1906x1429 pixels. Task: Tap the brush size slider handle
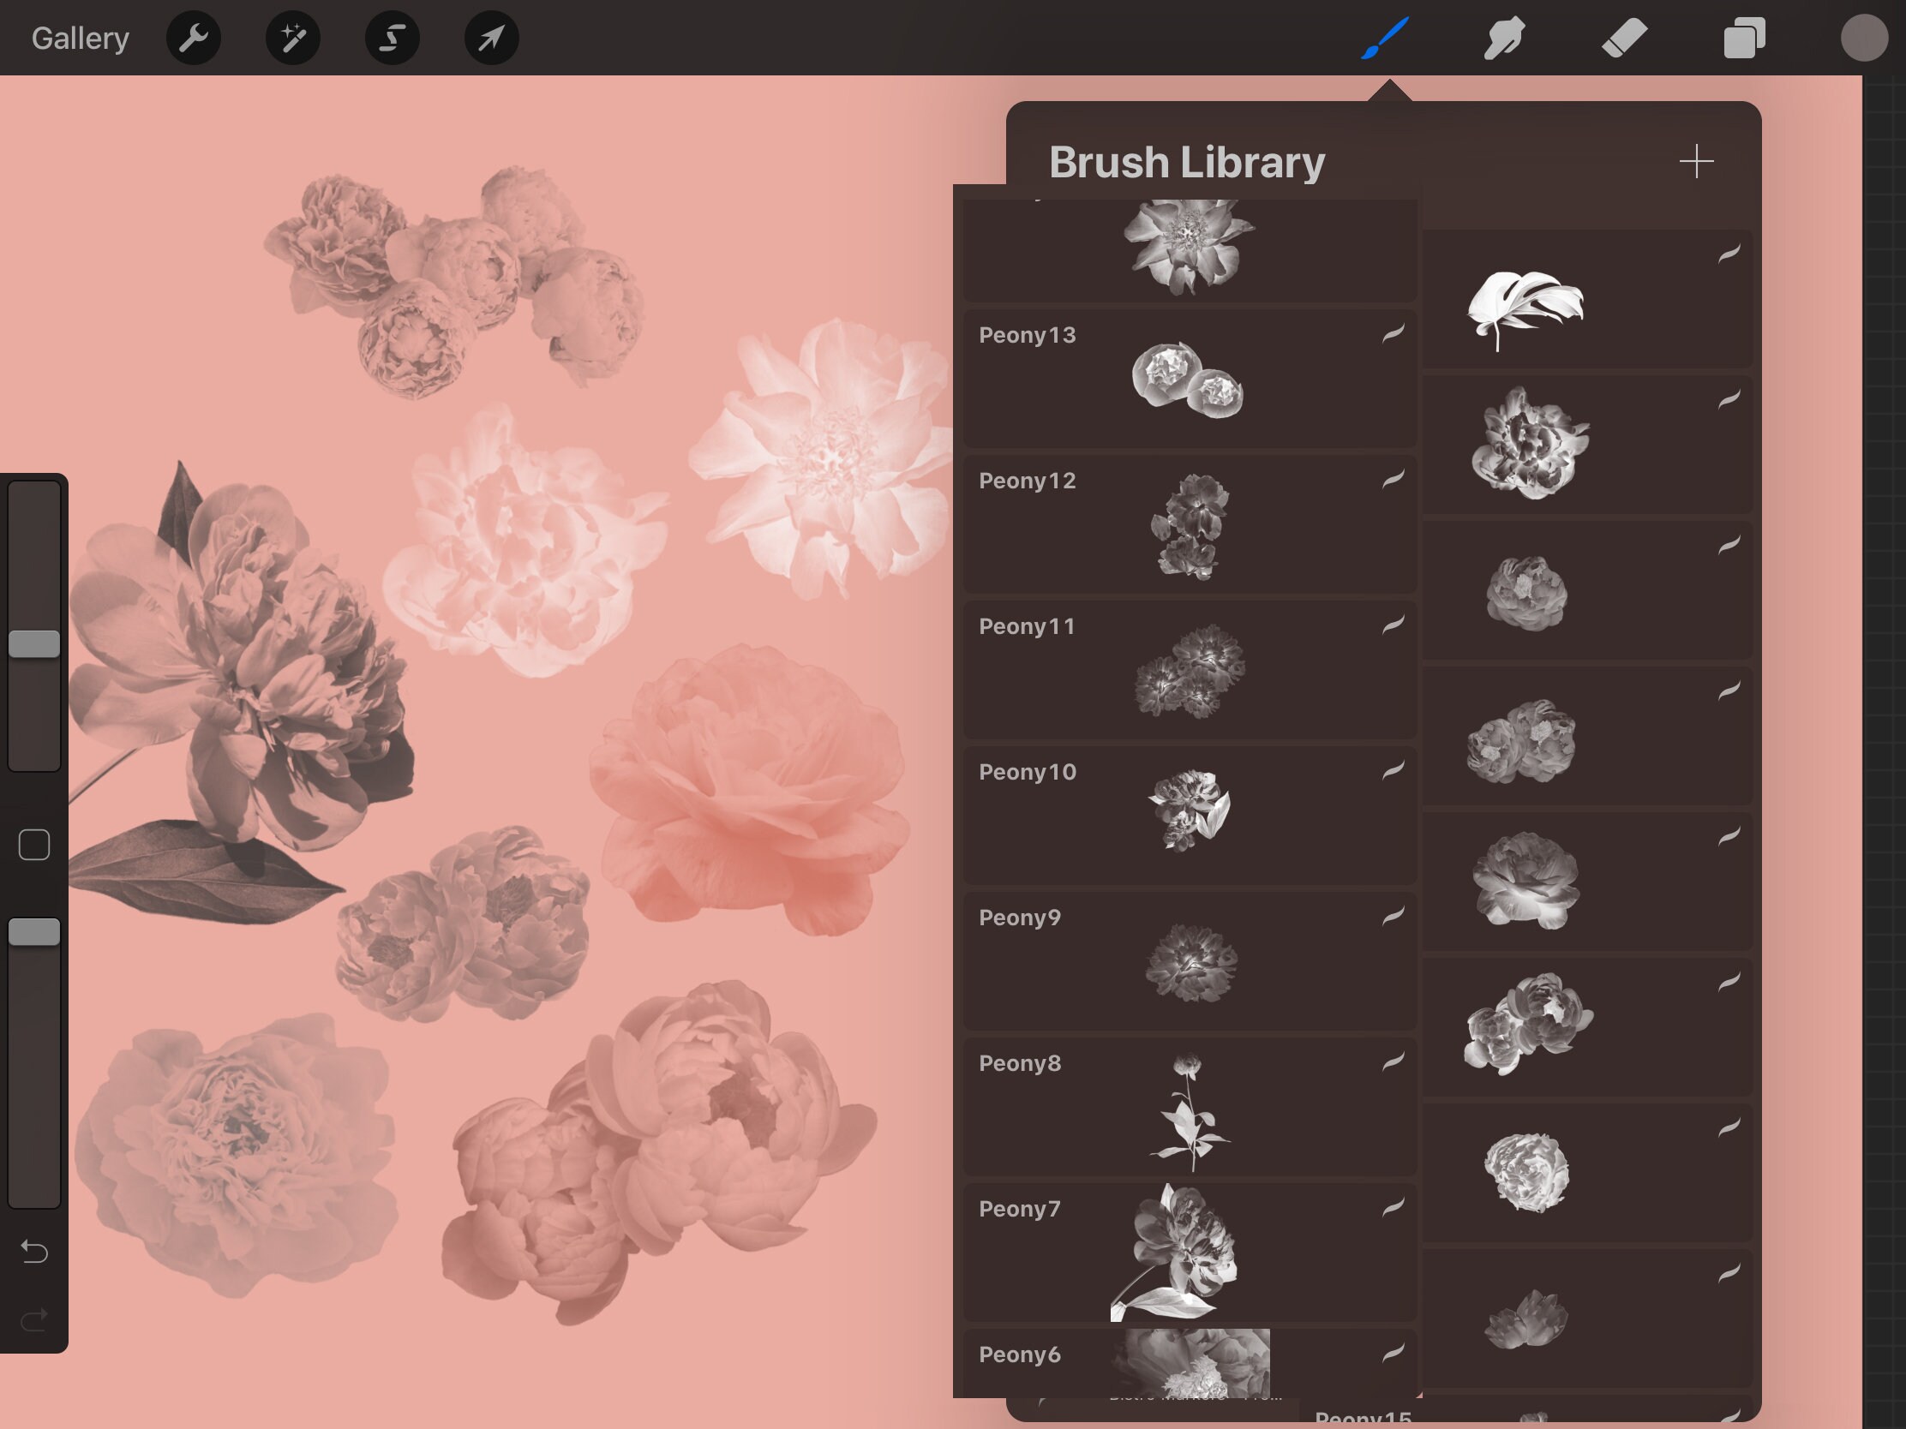coord(34,643)
